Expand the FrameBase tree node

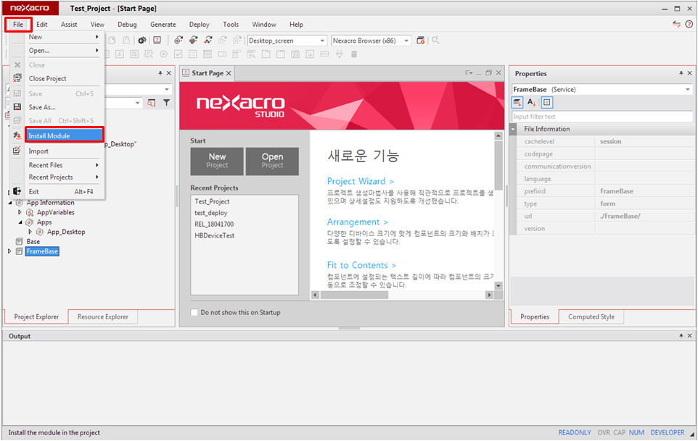coord(10,251)
